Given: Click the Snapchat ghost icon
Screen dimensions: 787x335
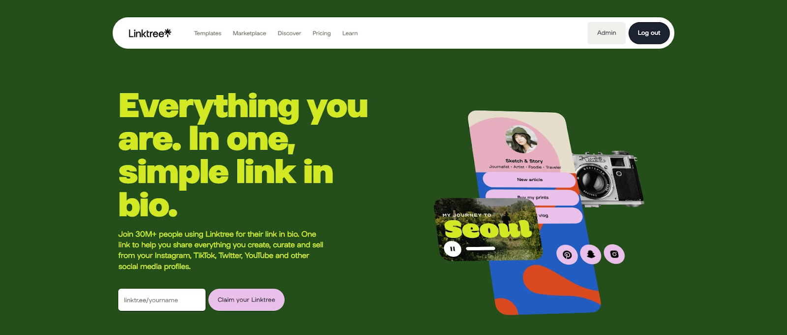Looking at the screenshot, I should [x=591, y=254].
